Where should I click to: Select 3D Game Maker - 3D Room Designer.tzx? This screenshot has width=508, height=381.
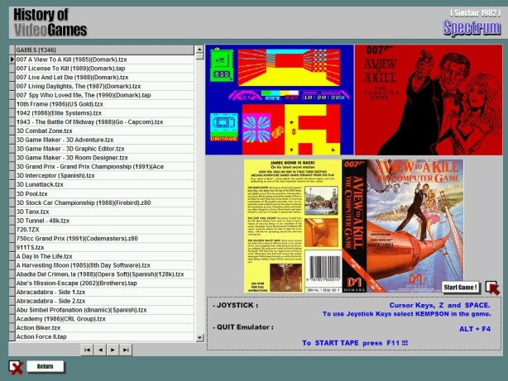[104, 158]
